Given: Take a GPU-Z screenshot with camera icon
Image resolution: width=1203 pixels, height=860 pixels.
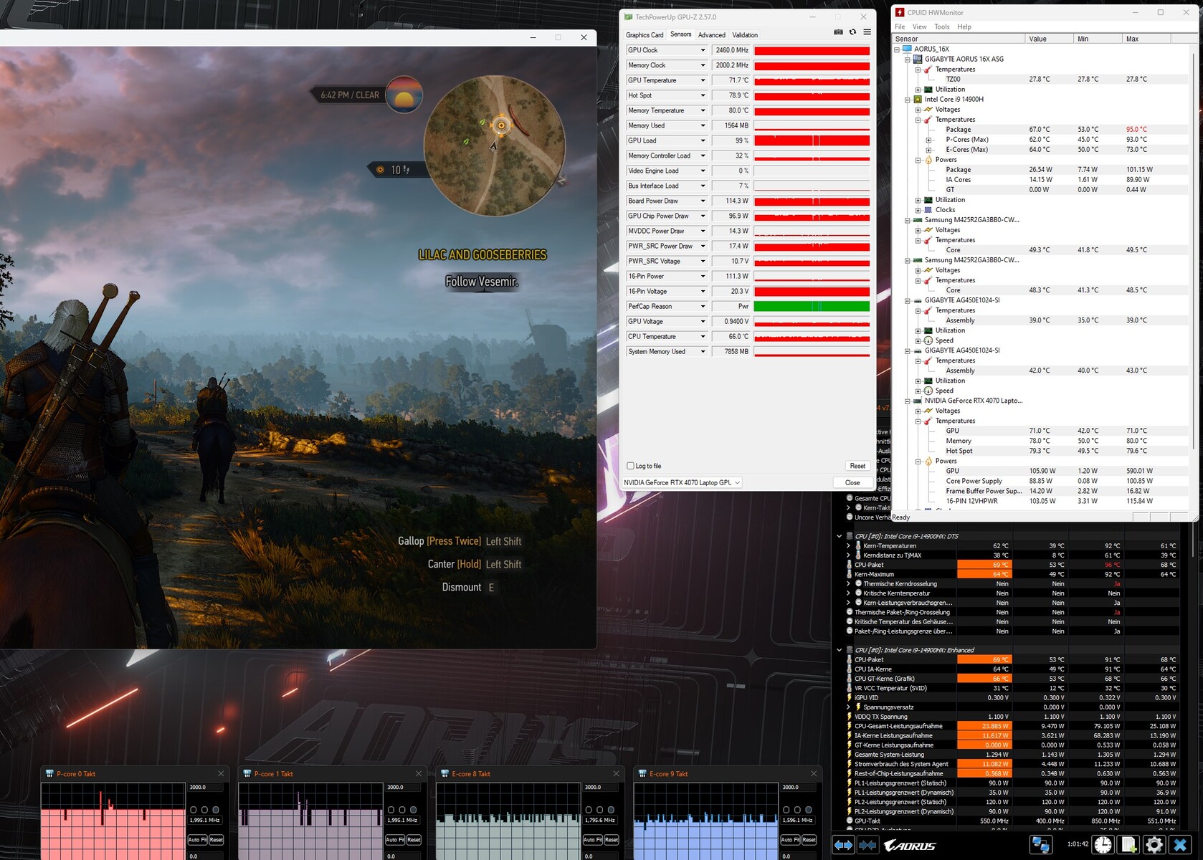Looking at the screenshot, I should click(x=838, y=32).
